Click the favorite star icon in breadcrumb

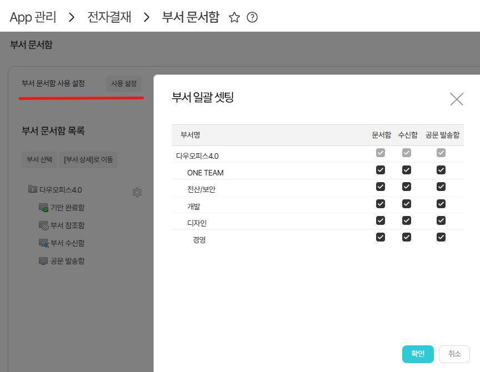point(234,17)
